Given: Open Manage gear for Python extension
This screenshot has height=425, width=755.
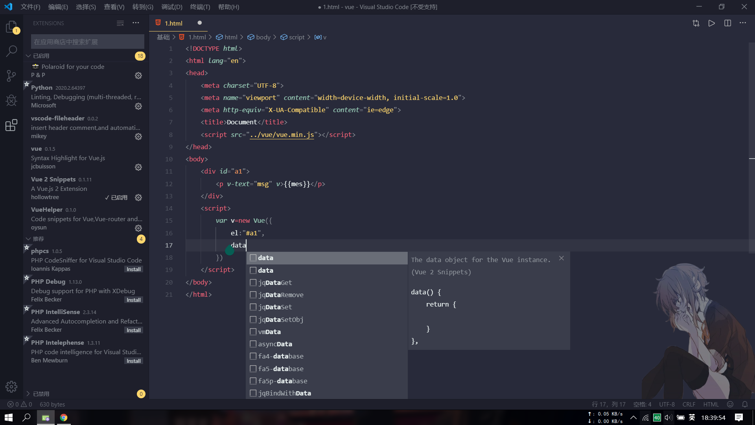Looking at the screenshot, I should pos(138,106).
